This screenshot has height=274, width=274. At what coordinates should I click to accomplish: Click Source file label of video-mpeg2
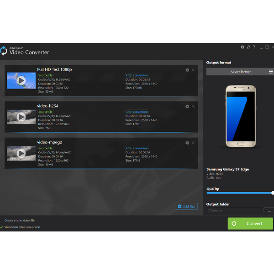[x=45, y=148]
